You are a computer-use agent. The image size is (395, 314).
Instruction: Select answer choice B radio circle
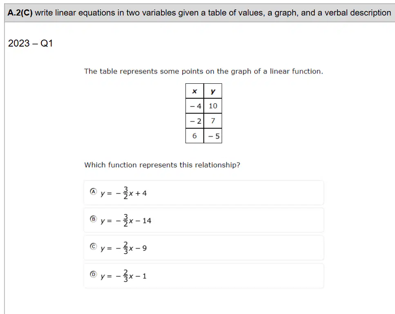coord(93,219)
